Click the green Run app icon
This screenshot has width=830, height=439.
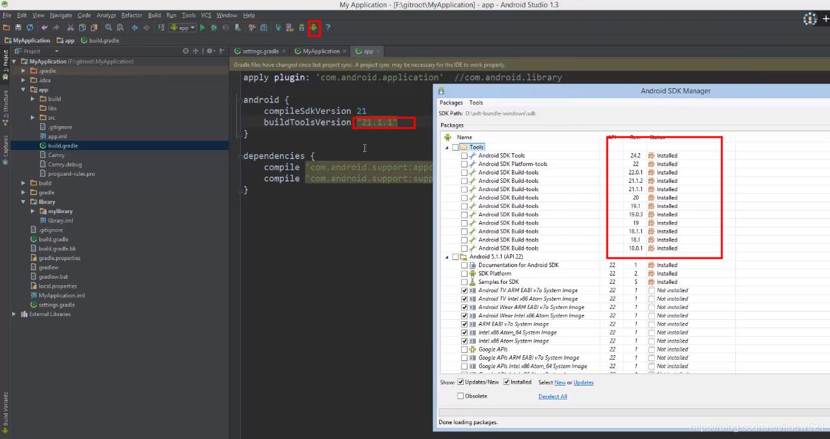(x=203, y=28)
